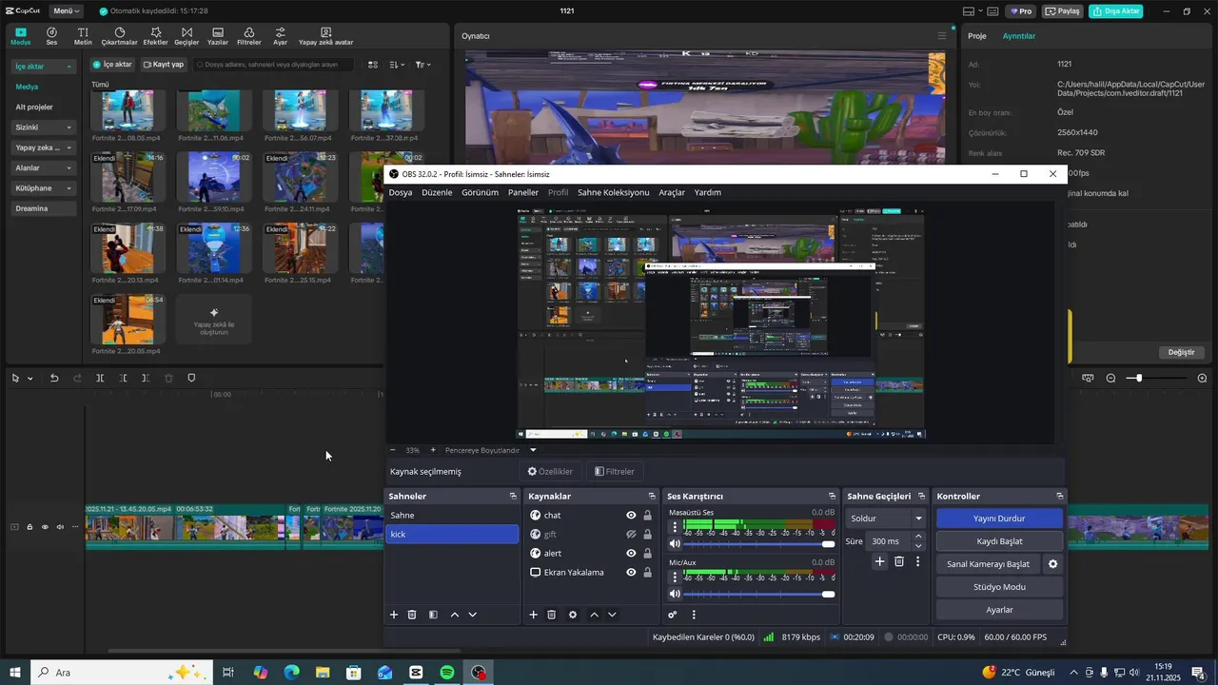
Task: Add a scene transition with plus icon
Action: [880, 561]
